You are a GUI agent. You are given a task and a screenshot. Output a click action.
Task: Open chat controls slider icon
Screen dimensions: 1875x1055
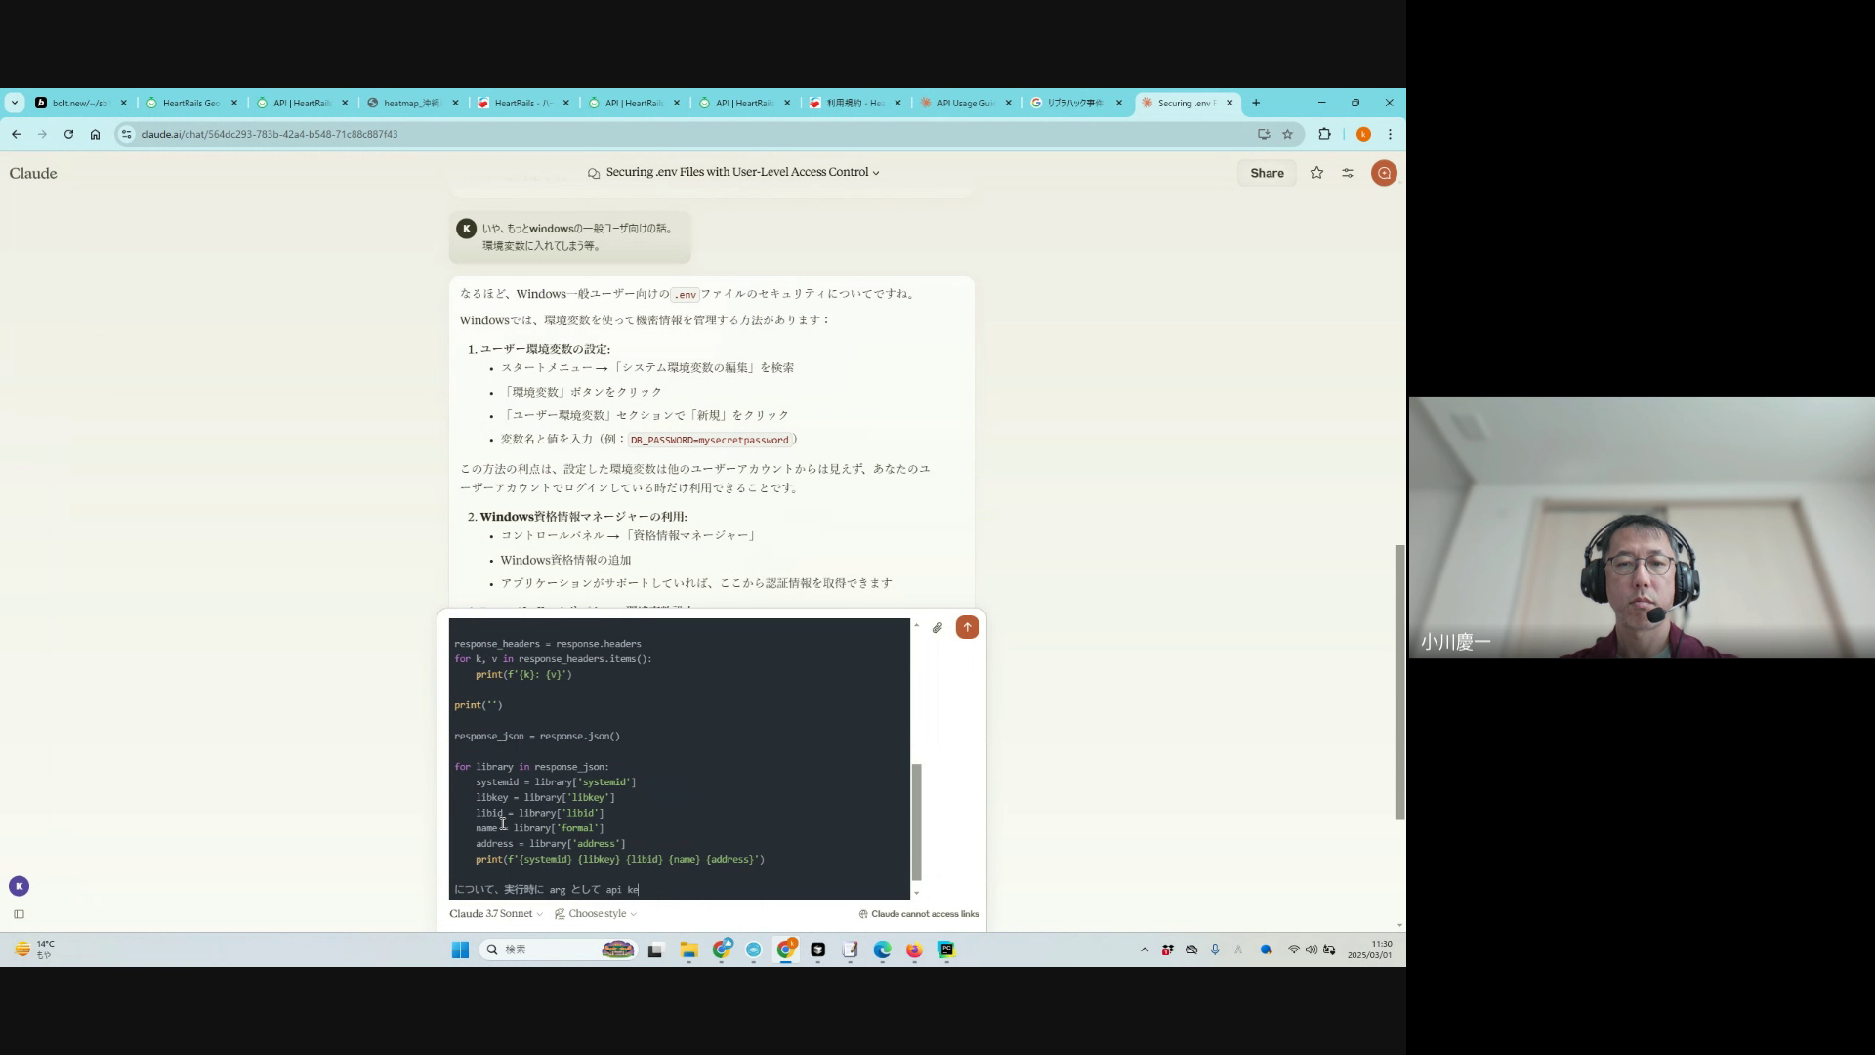coord(1348,173)
